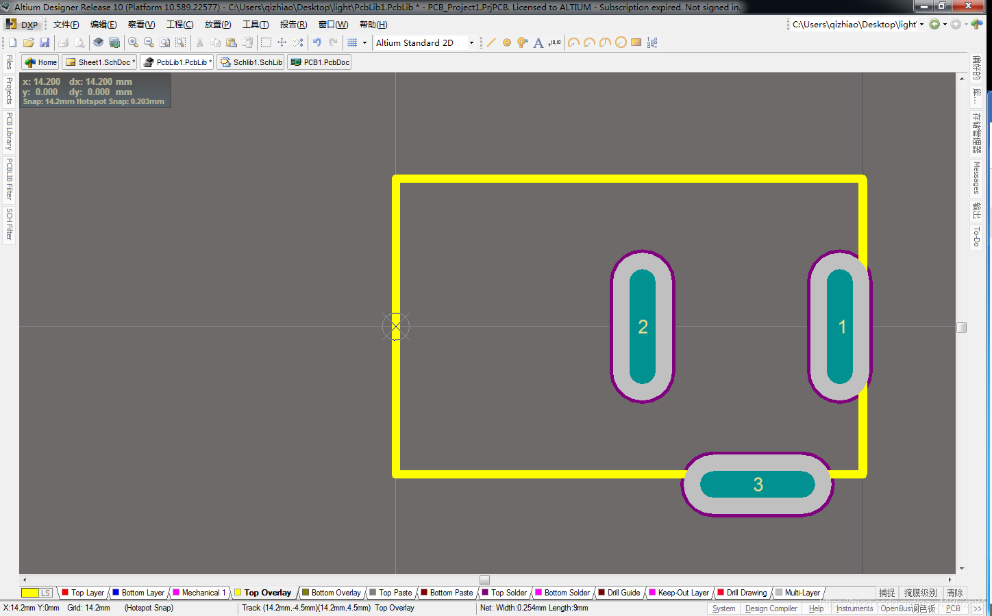Click the Print icon

pos(63,42)
